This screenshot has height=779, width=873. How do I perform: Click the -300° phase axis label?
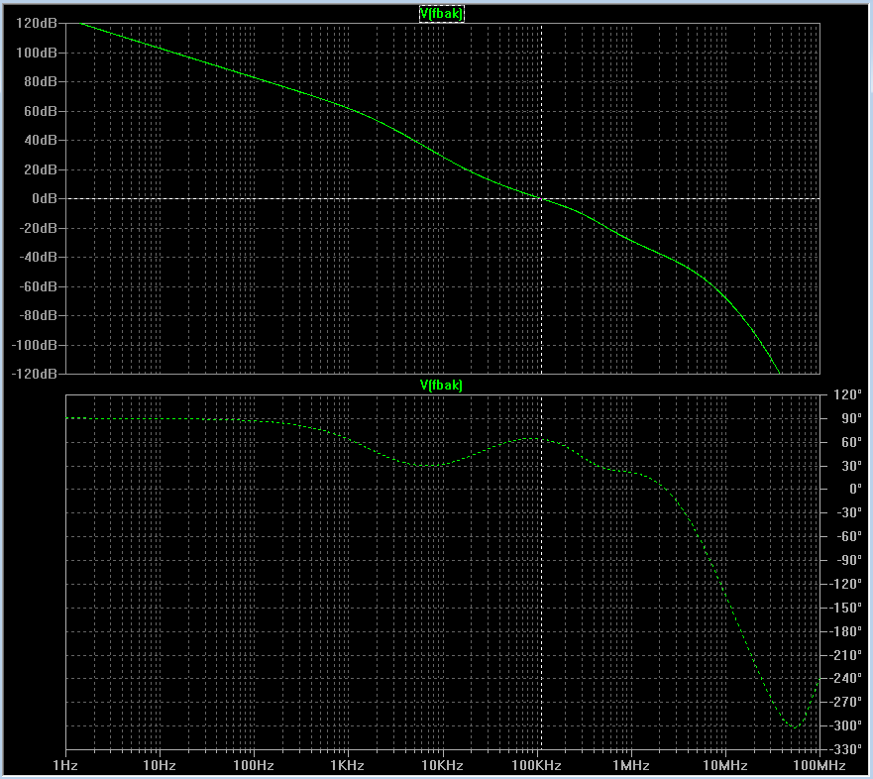pos(845,725)
